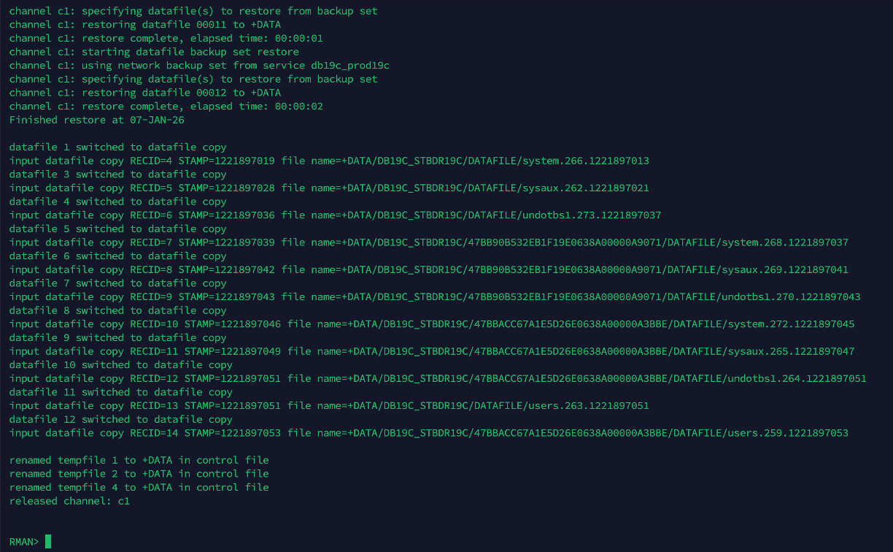
Task: Click the RMAN> prompt text
Action: (x=24, y=542)
